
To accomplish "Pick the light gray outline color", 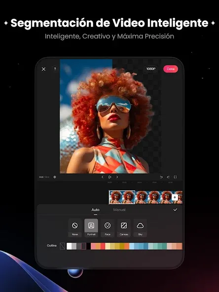I will 74,246.
